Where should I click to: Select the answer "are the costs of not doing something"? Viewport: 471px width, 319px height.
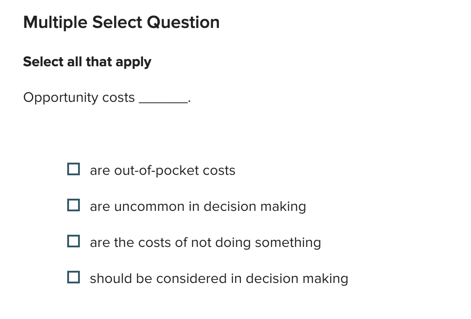(205, 242)
